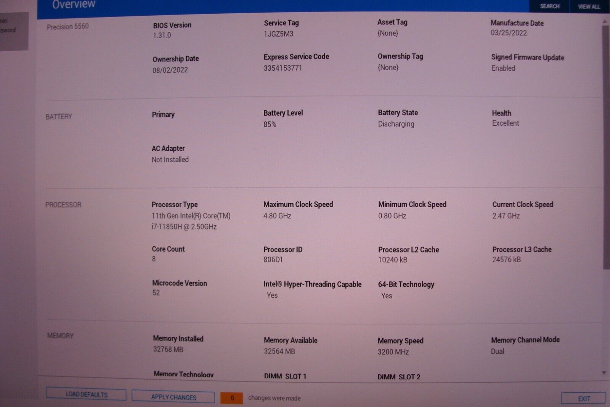The width and height of the screenshot is (610, 407).
Task: Click the scroll down arrow
Action: pyautogui.click(x=604, y=373)
